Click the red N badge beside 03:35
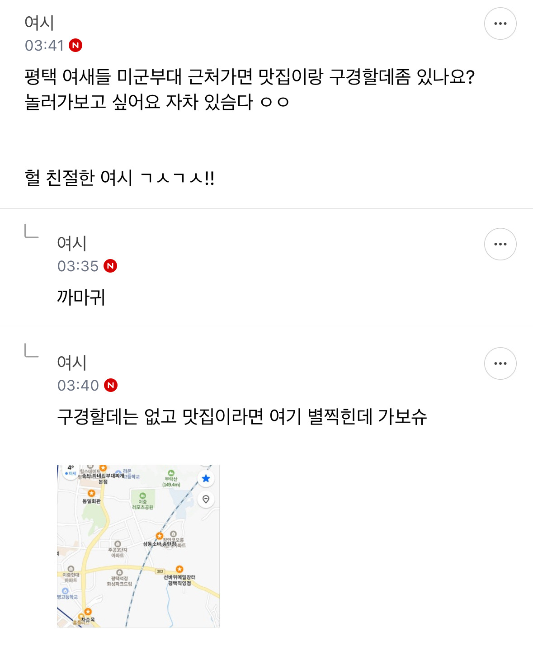Image resolution: width=533 pixels, height=646 pixels. (x=110, y=266)
